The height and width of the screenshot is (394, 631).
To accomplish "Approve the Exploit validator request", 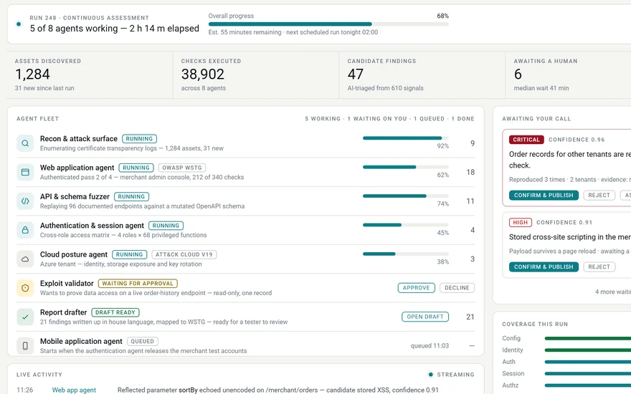I will coord(416,288).
